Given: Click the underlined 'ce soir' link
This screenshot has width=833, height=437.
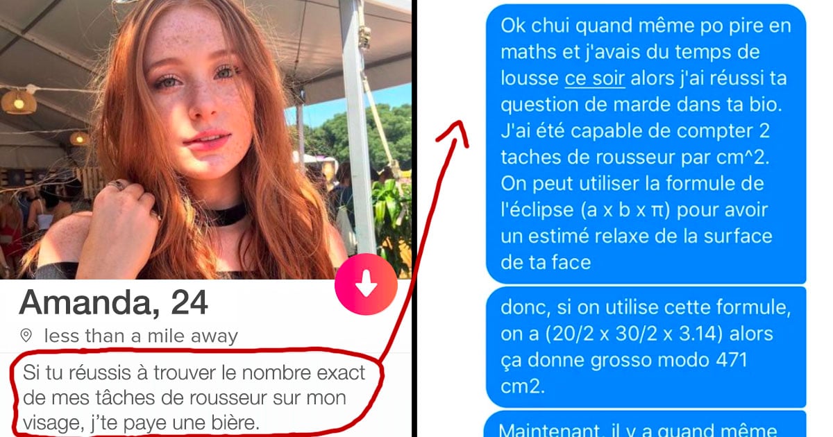Looking at the screenshot, I should (595, 78).
